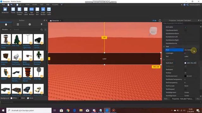Open Google Chrome from the taskbar
Screen dimensions: 202x113
click(x=68, y=110)
